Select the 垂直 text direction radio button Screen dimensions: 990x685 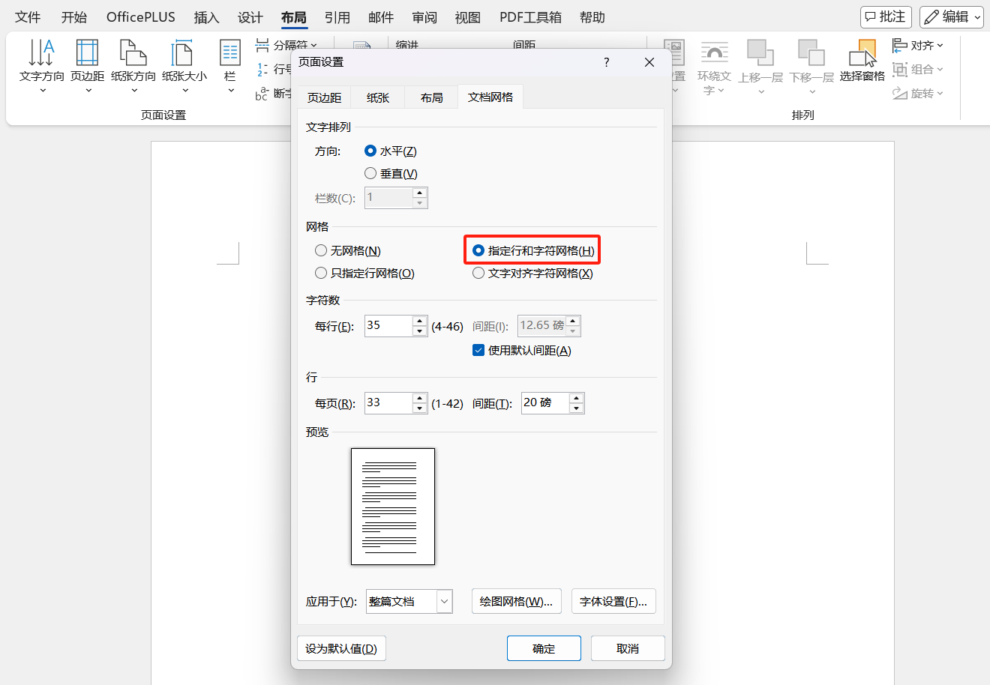pyautogui.click(x=370, y=172)
